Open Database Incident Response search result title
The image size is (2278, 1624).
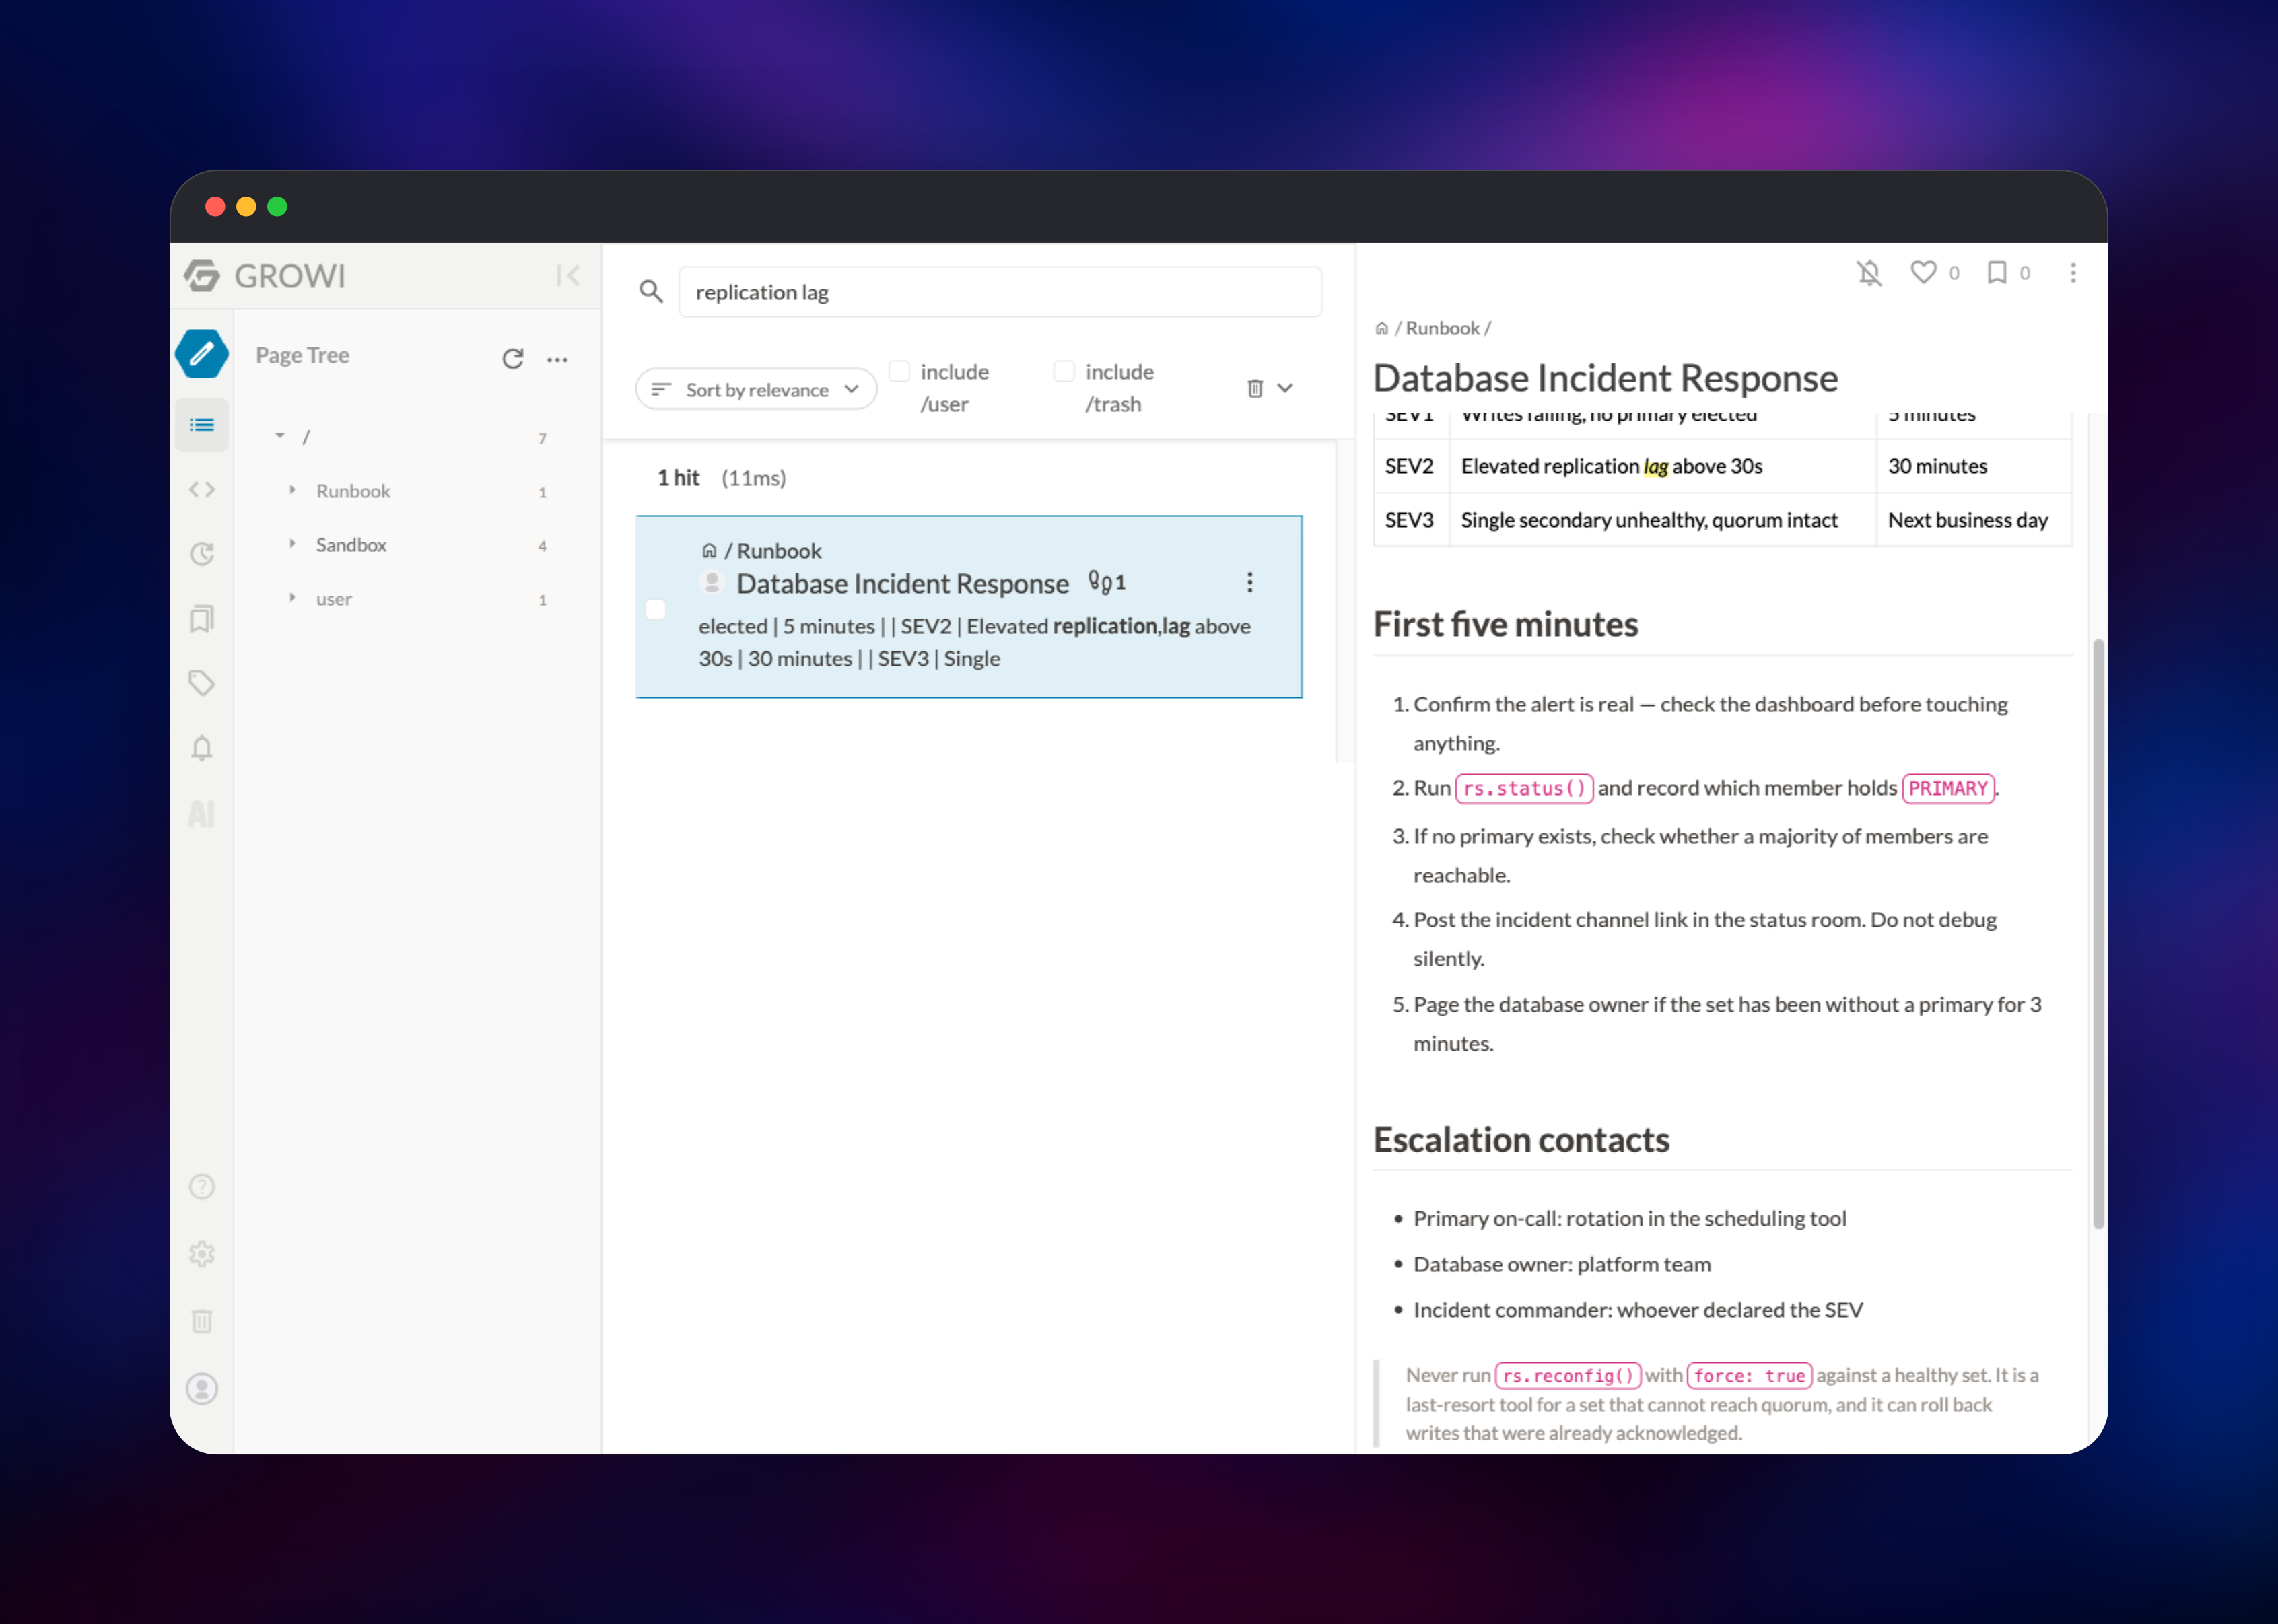(902, 583)
